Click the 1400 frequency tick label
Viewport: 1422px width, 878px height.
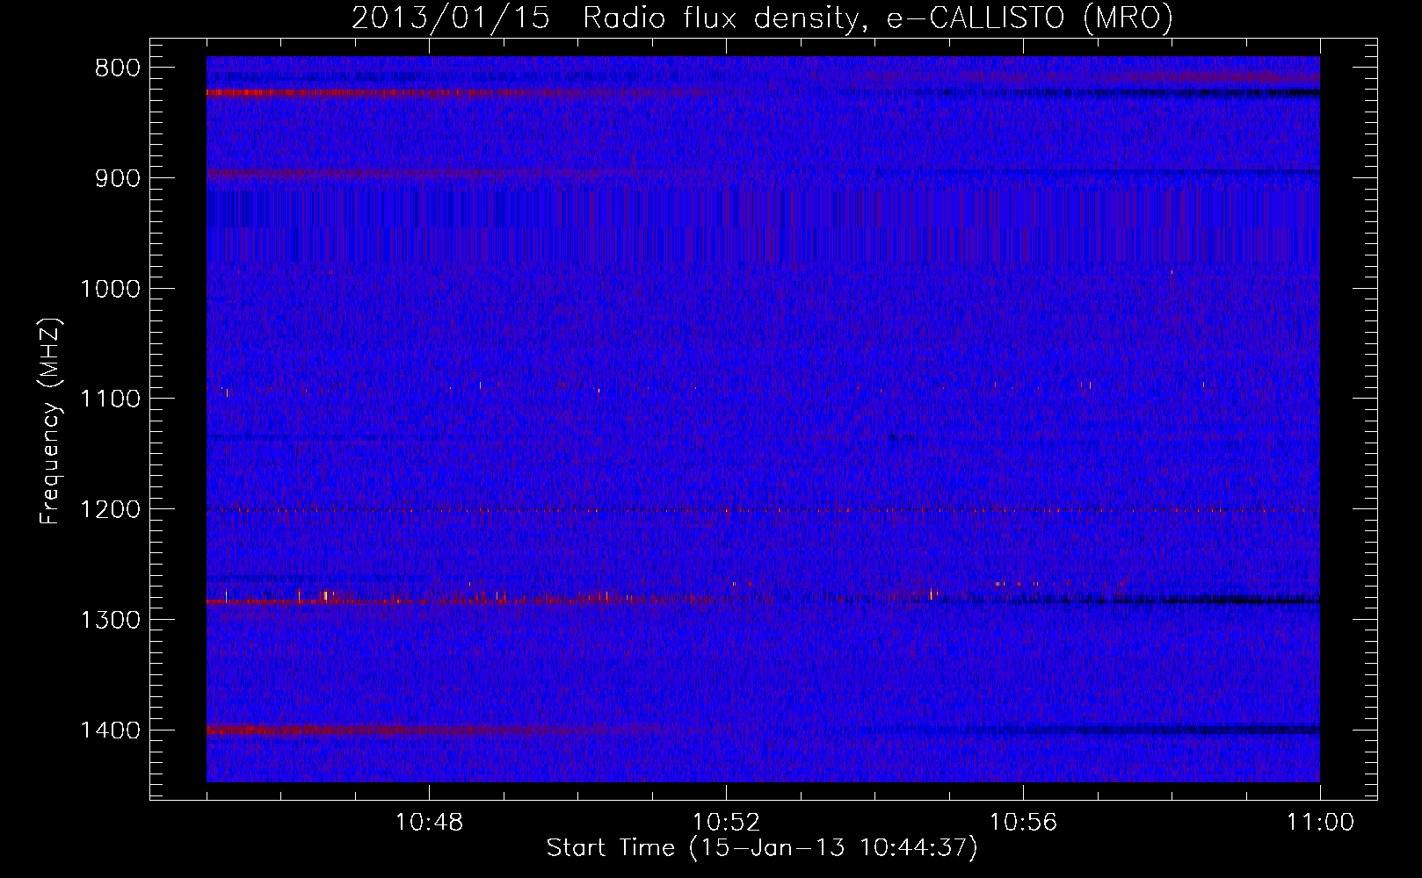click(110, 730)
